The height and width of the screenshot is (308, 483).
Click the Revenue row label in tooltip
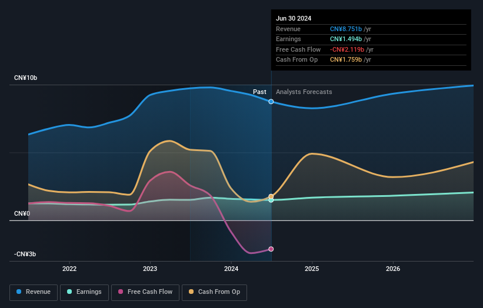pos(288,29)
